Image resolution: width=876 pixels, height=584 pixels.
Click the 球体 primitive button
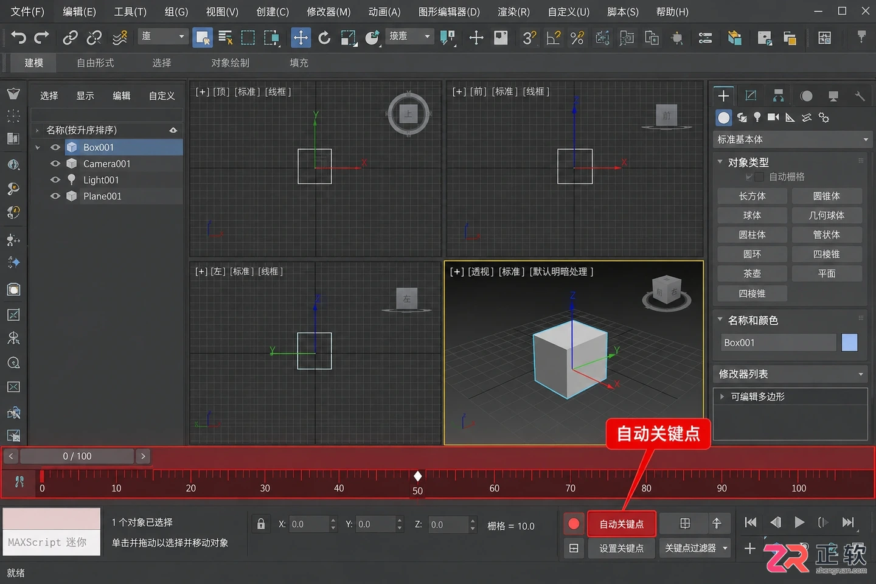[752, 215]
